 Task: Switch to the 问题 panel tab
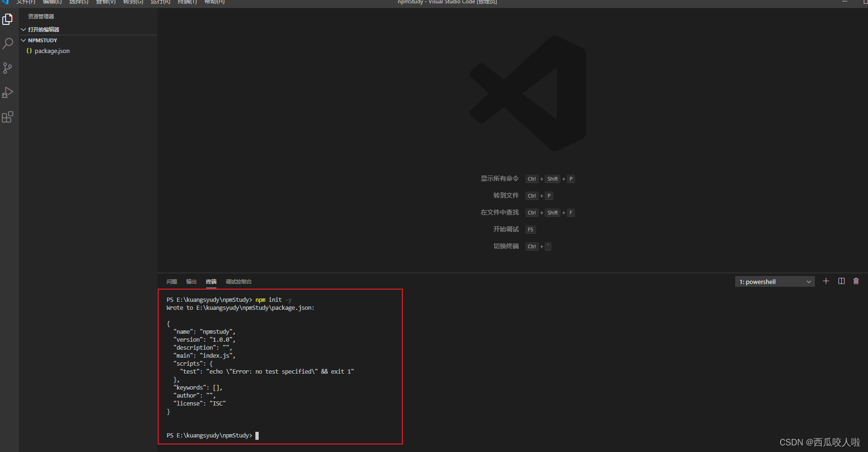coord(172,282)
